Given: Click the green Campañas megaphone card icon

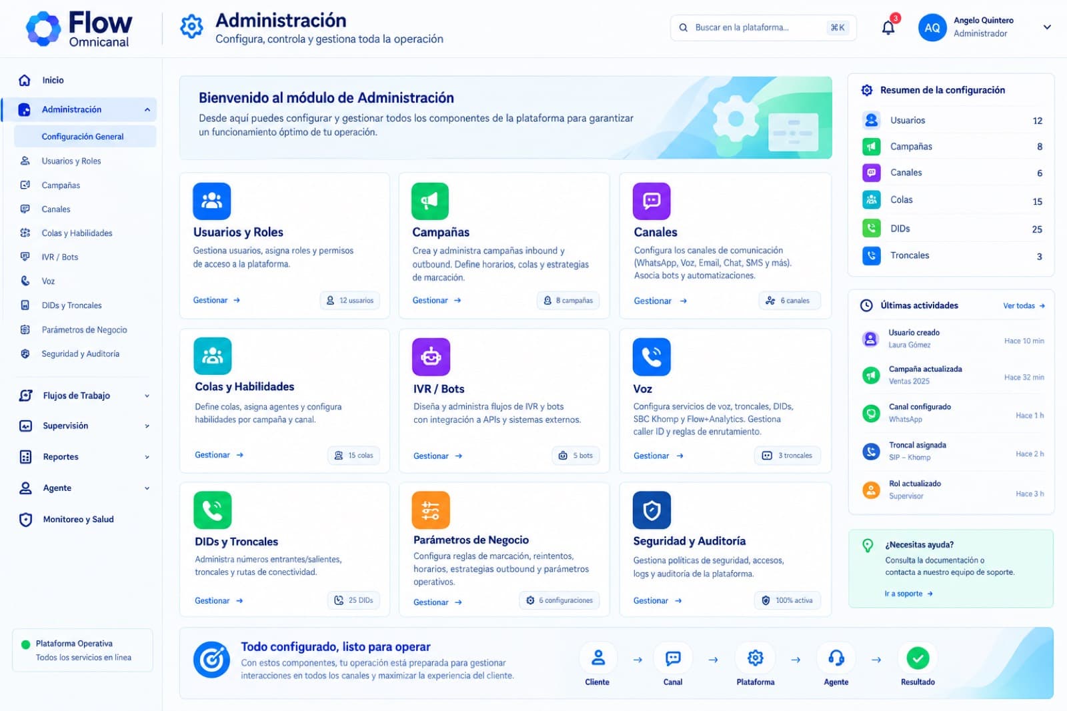Looking at the screenshot, I should pyautogui.click(x=430, y=201).
